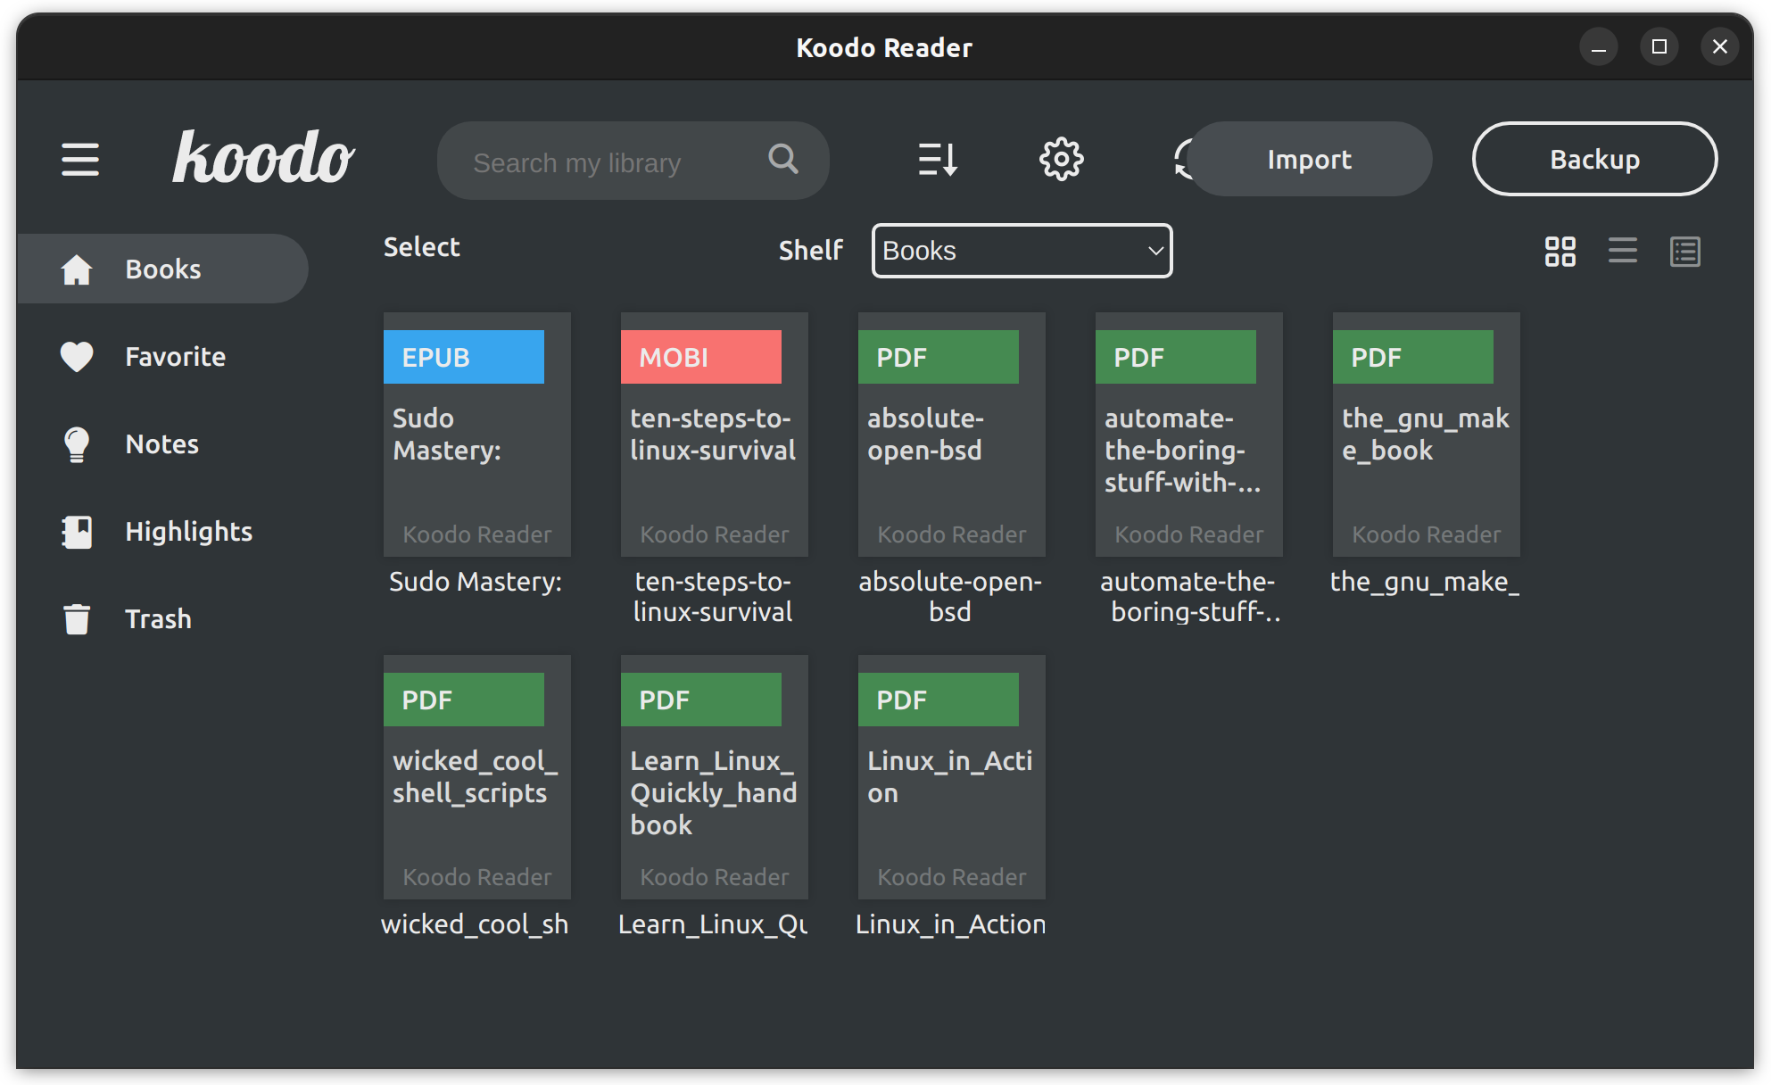Switch to list view layout
This screenshot has height=1085, width=1771.
coord(1623,252)
